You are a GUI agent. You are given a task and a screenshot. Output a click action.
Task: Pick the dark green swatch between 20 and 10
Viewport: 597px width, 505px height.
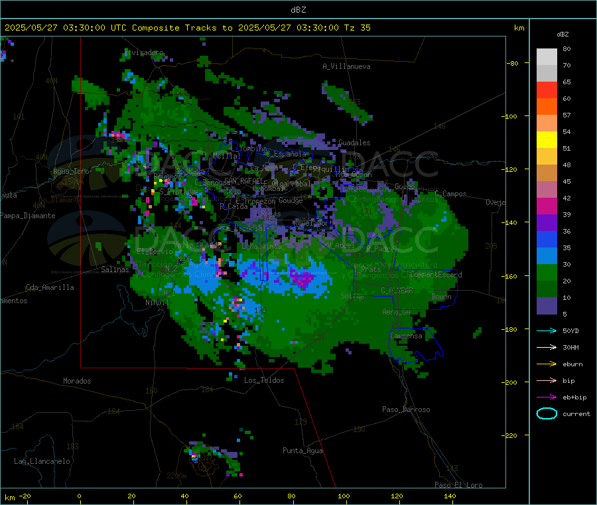tap(547, 289)
